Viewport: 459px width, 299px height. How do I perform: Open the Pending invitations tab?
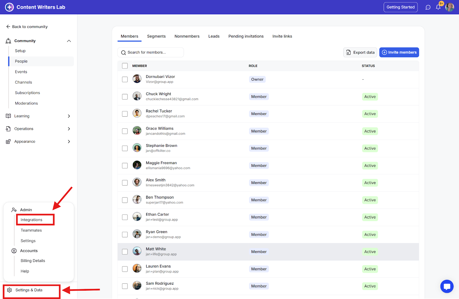[246, 36]
